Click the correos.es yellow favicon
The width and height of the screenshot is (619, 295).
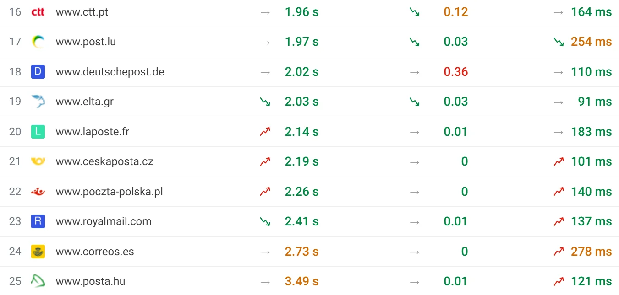click(38, 252)
